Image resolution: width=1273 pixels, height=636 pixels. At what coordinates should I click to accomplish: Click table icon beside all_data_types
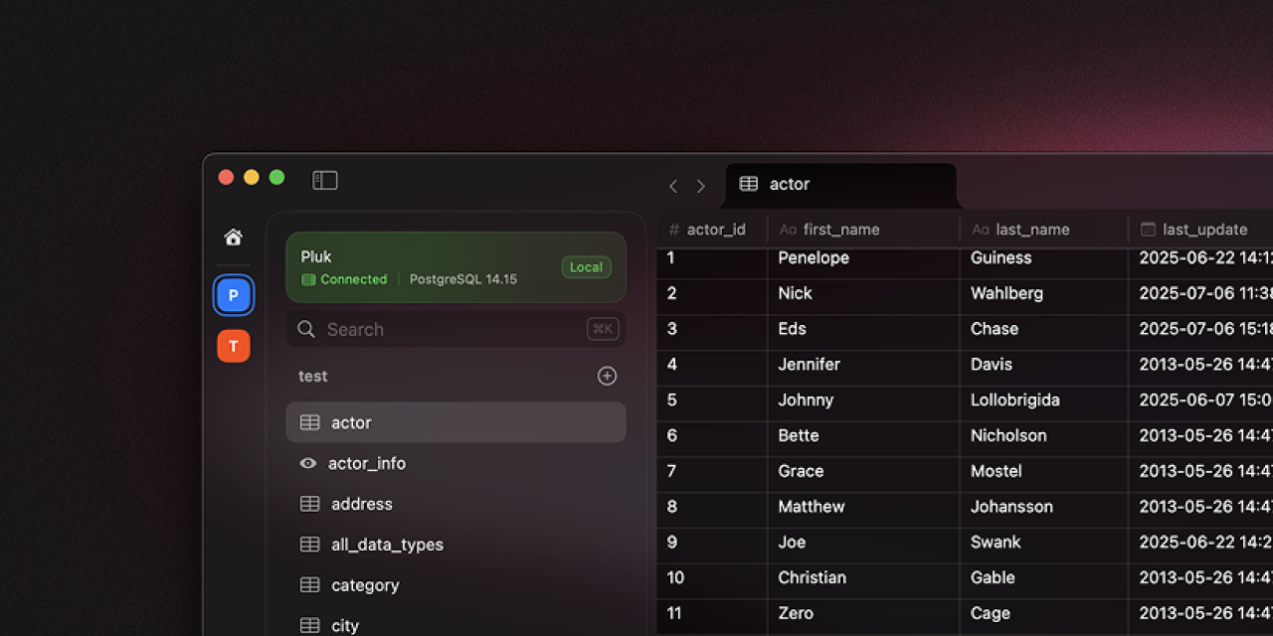pyautogui.click(x=310, y=545)
